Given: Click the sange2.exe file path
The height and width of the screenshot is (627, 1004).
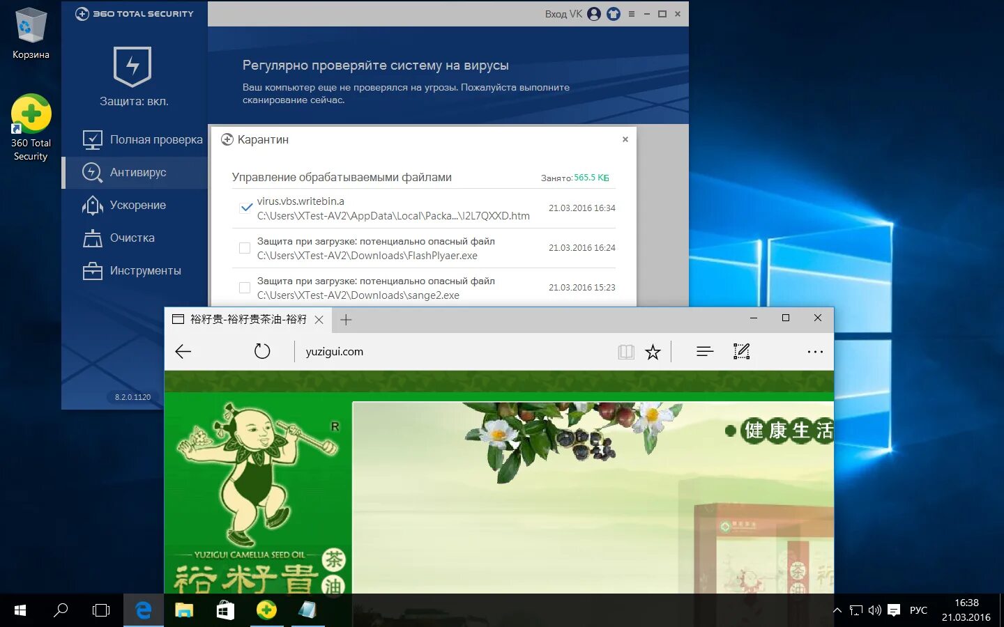Looking at the screenshot, I should [358, 295].
